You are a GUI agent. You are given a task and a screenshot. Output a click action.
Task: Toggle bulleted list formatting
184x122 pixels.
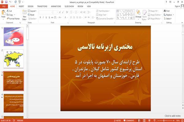pos(71,12)
